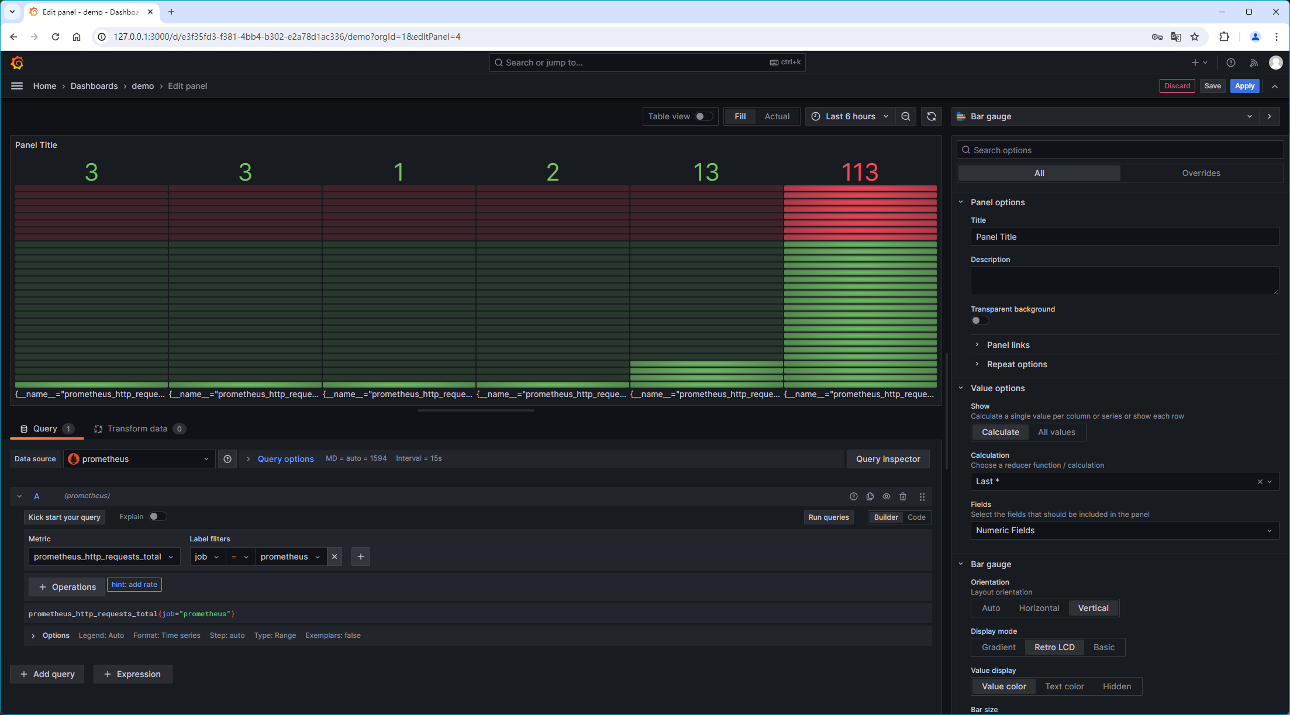The image size is (1290, 715).
Task: Enable the Transparent background switch
Action: tap(979, 320)
